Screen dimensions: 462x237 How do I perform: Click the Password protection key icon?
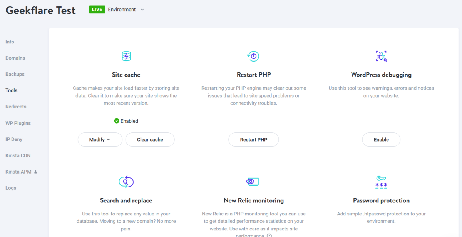[381, 182]
